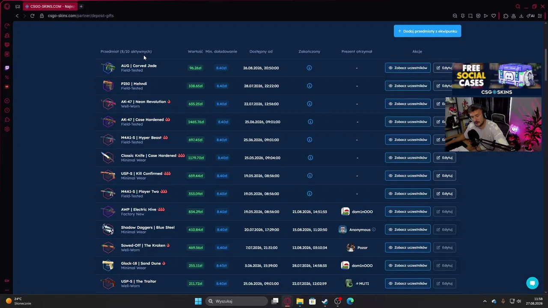
Task: Open the live chat support bubble
Action: tap(532, 283)
